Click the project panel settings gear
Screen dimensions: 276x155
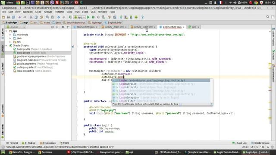click(63, 27)
